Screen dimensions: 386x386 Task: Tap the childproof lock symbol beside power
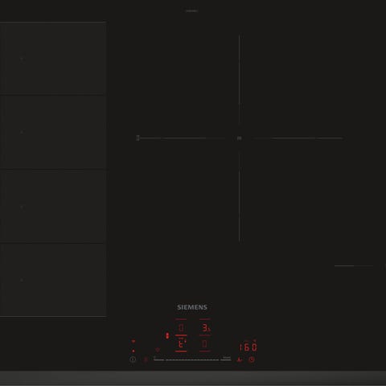146,359
